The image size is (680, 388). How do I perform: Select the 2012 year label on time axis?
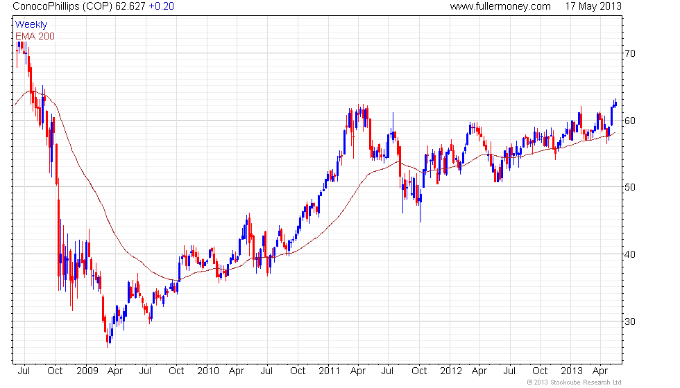[451, 371]
